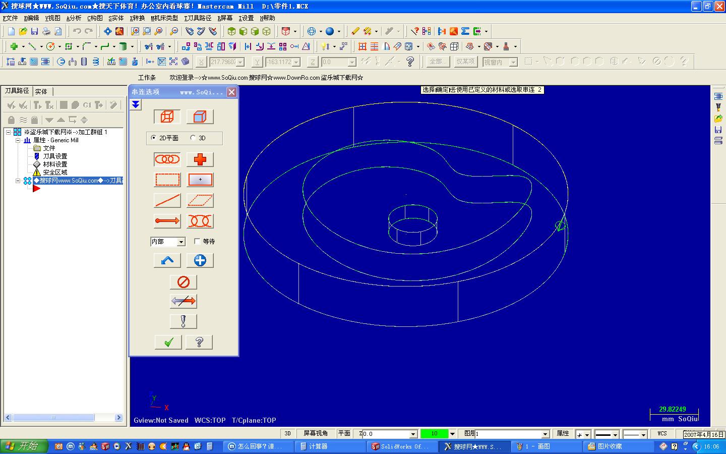The width and height of the screenshot is (726, 454).
Task: Open the T刀具路径 menu
Action: 198,18
